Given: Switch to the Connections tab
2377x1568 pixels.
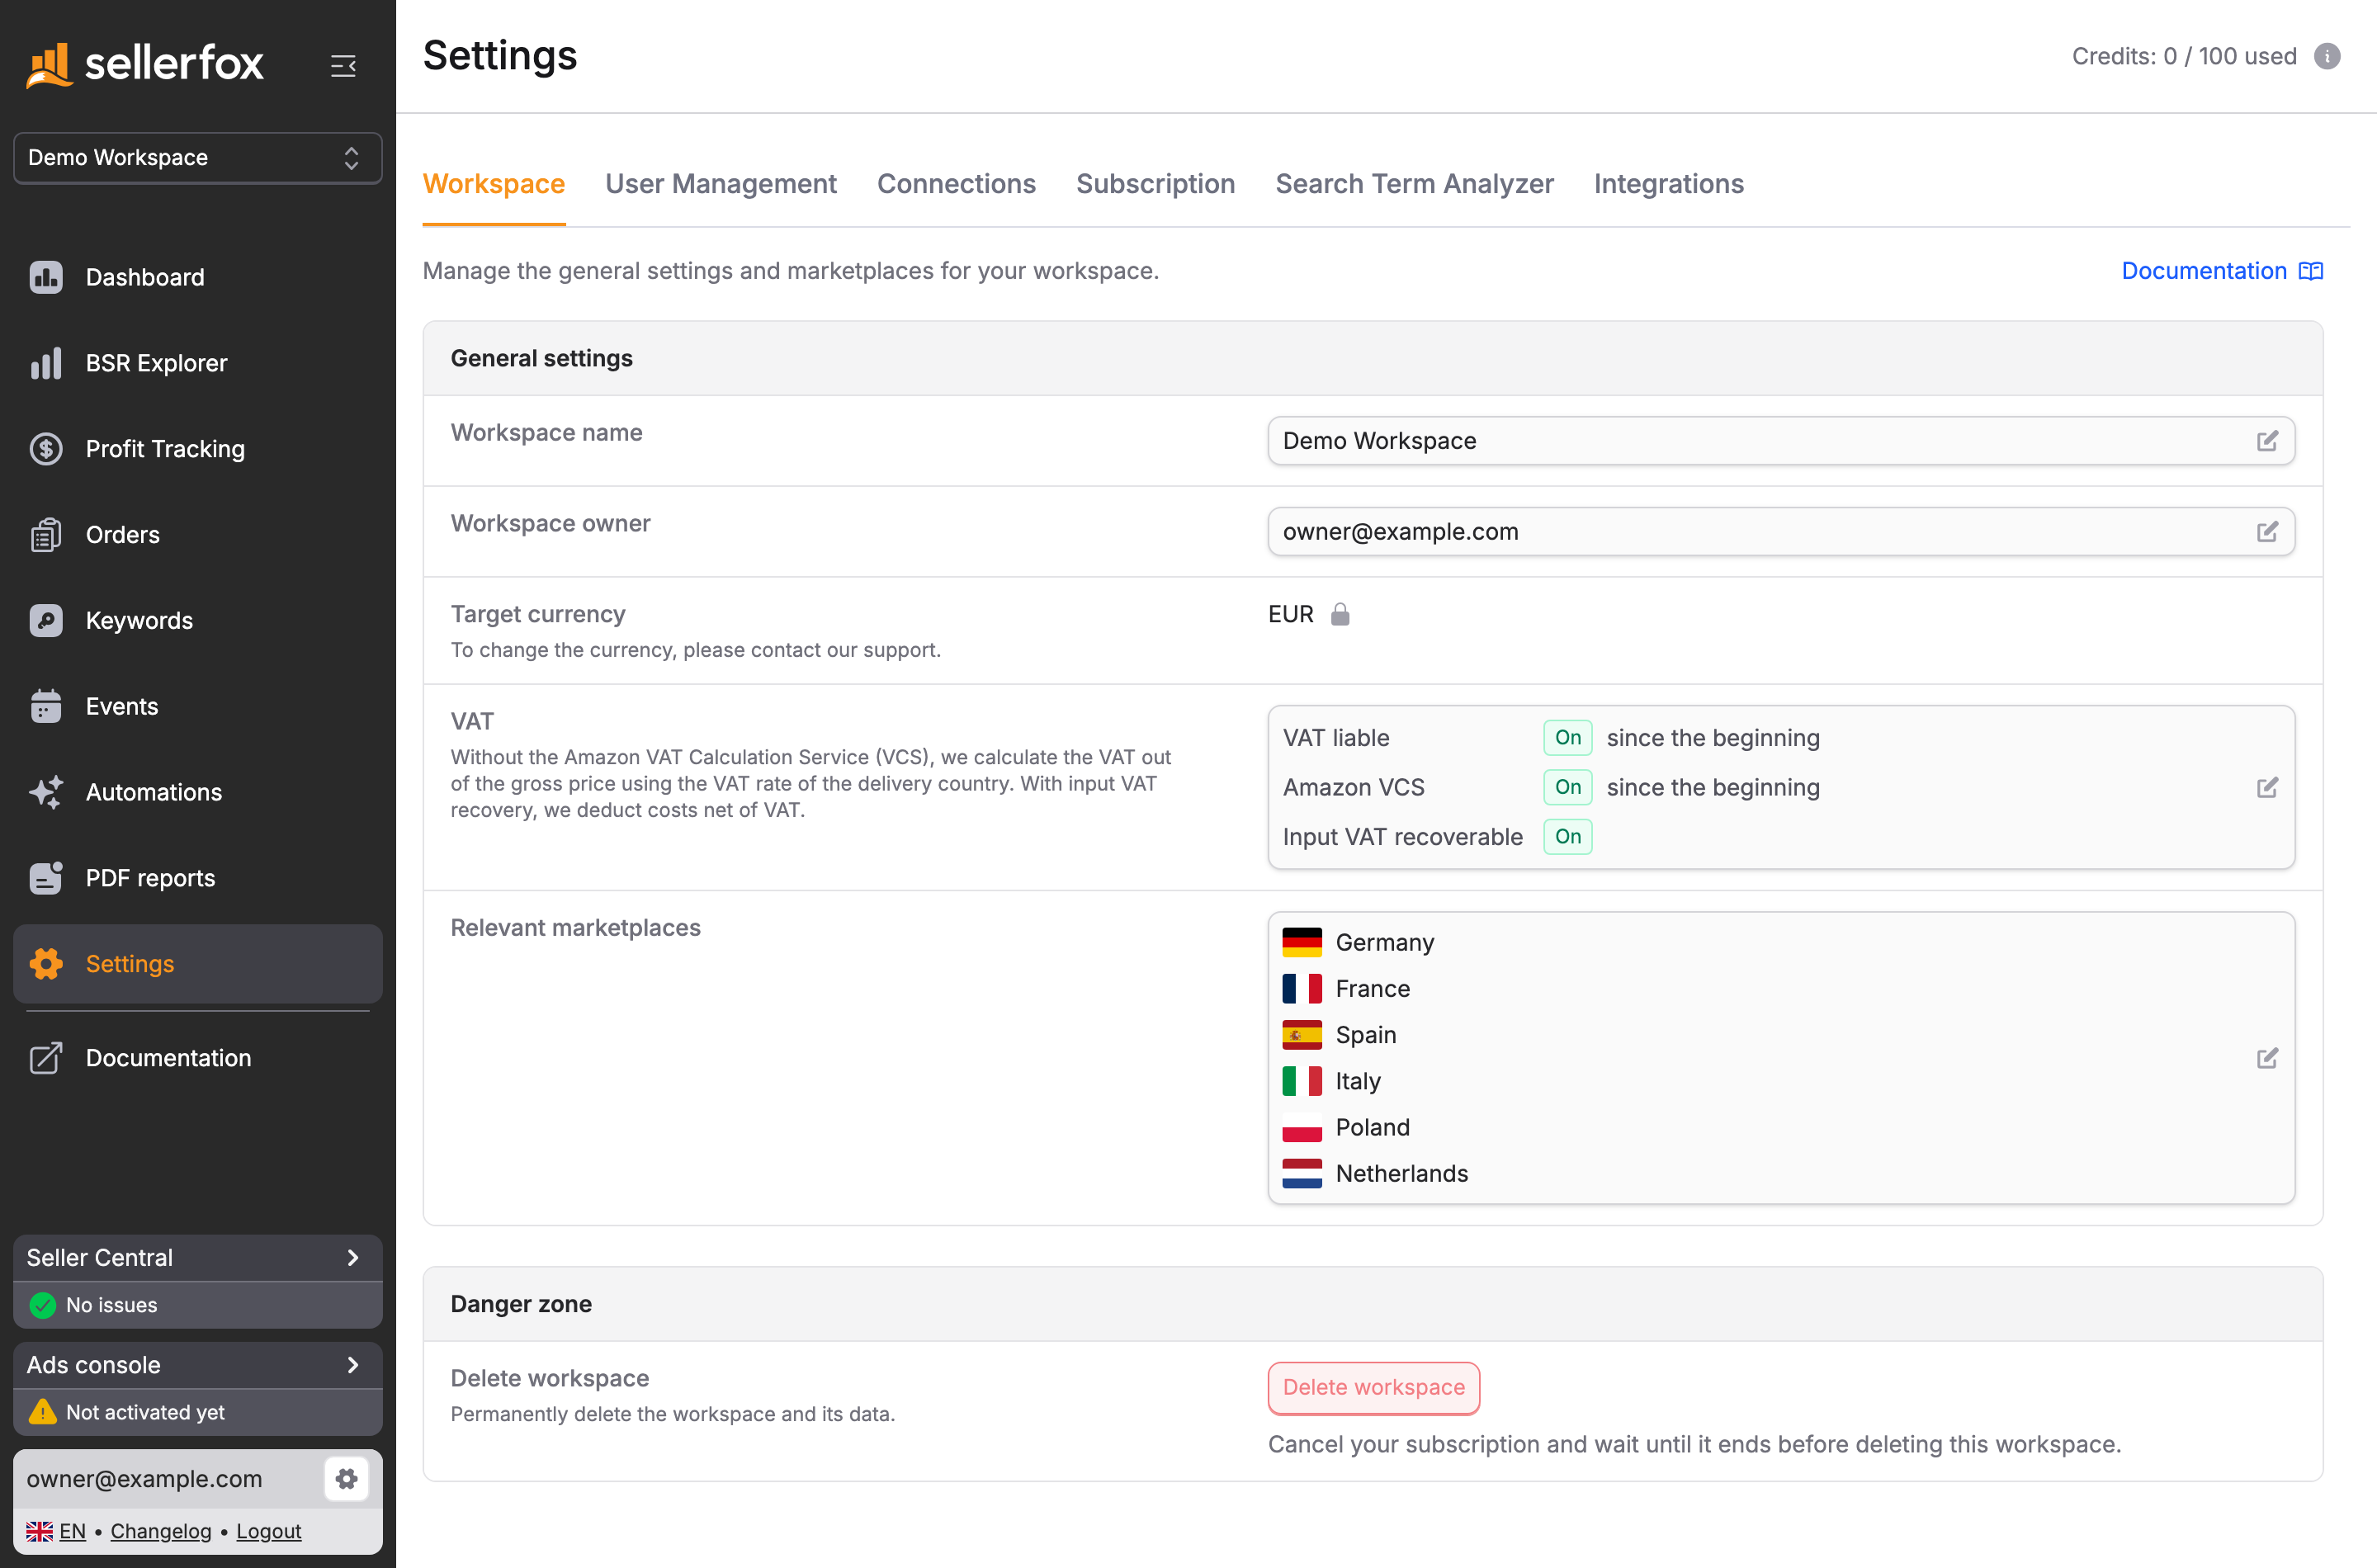Looking at the screenshot, I should (x=956, y=184).
